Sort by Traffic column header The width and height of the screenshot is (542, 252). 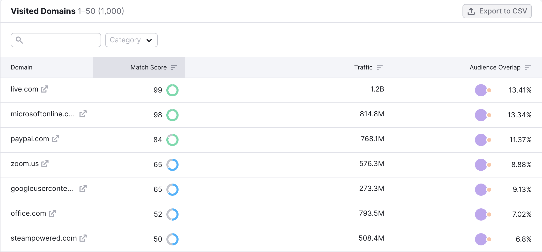tap(287, 67)
